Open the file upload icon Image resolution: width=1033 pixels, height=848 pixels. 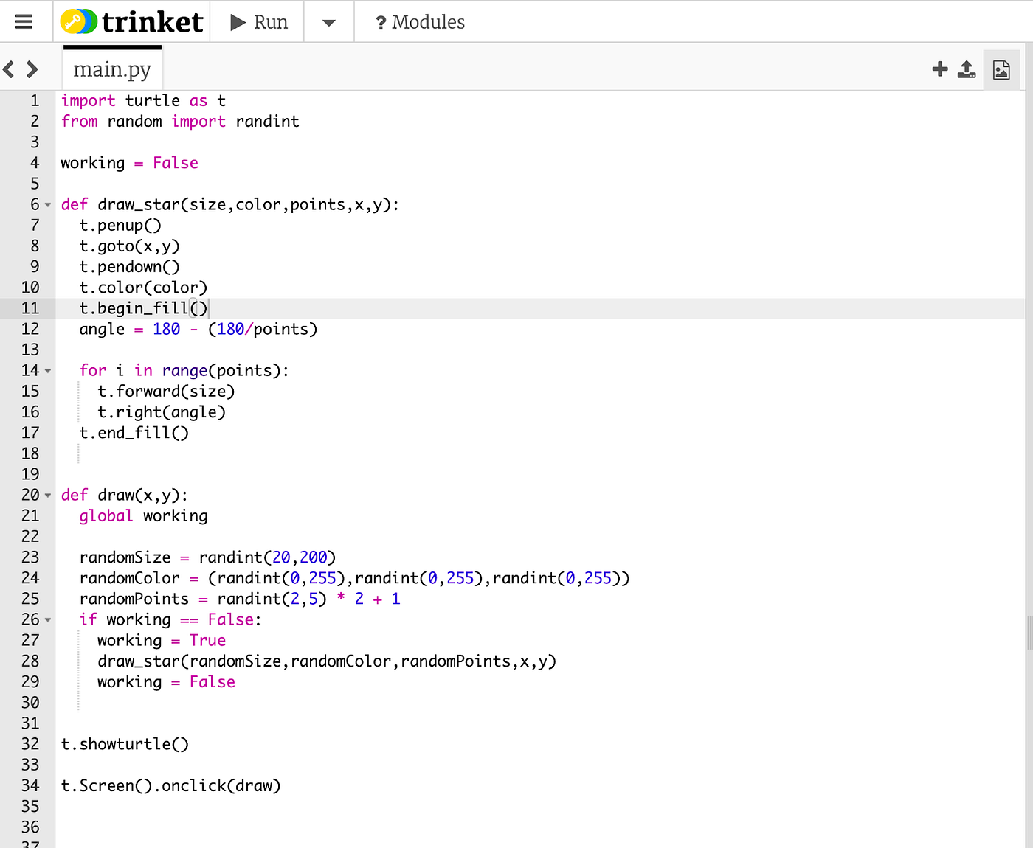pyautogui.click(x=967, y=69)
